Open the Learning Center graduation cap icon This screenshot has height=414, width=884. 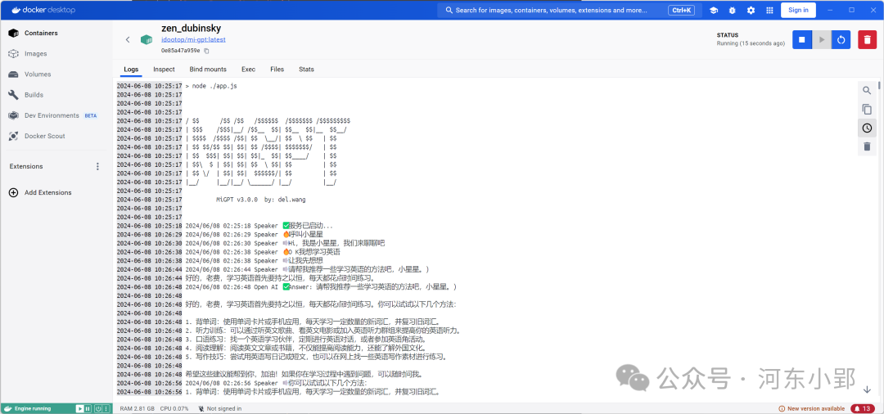tap(713, 10)
